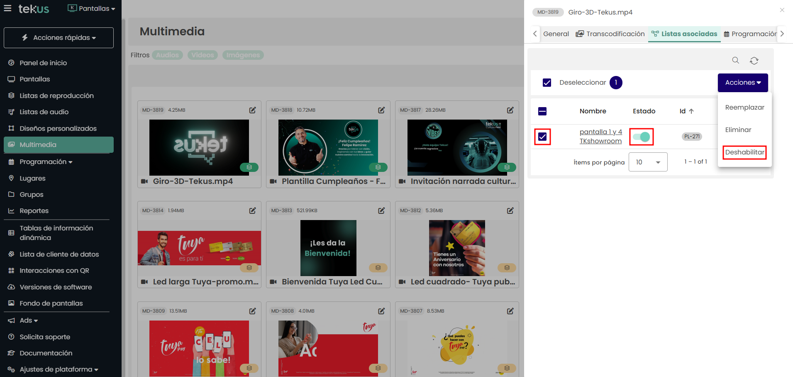Toggle the Estado switch for PL-271
The image size is (793, 377).
coord(642,137)
